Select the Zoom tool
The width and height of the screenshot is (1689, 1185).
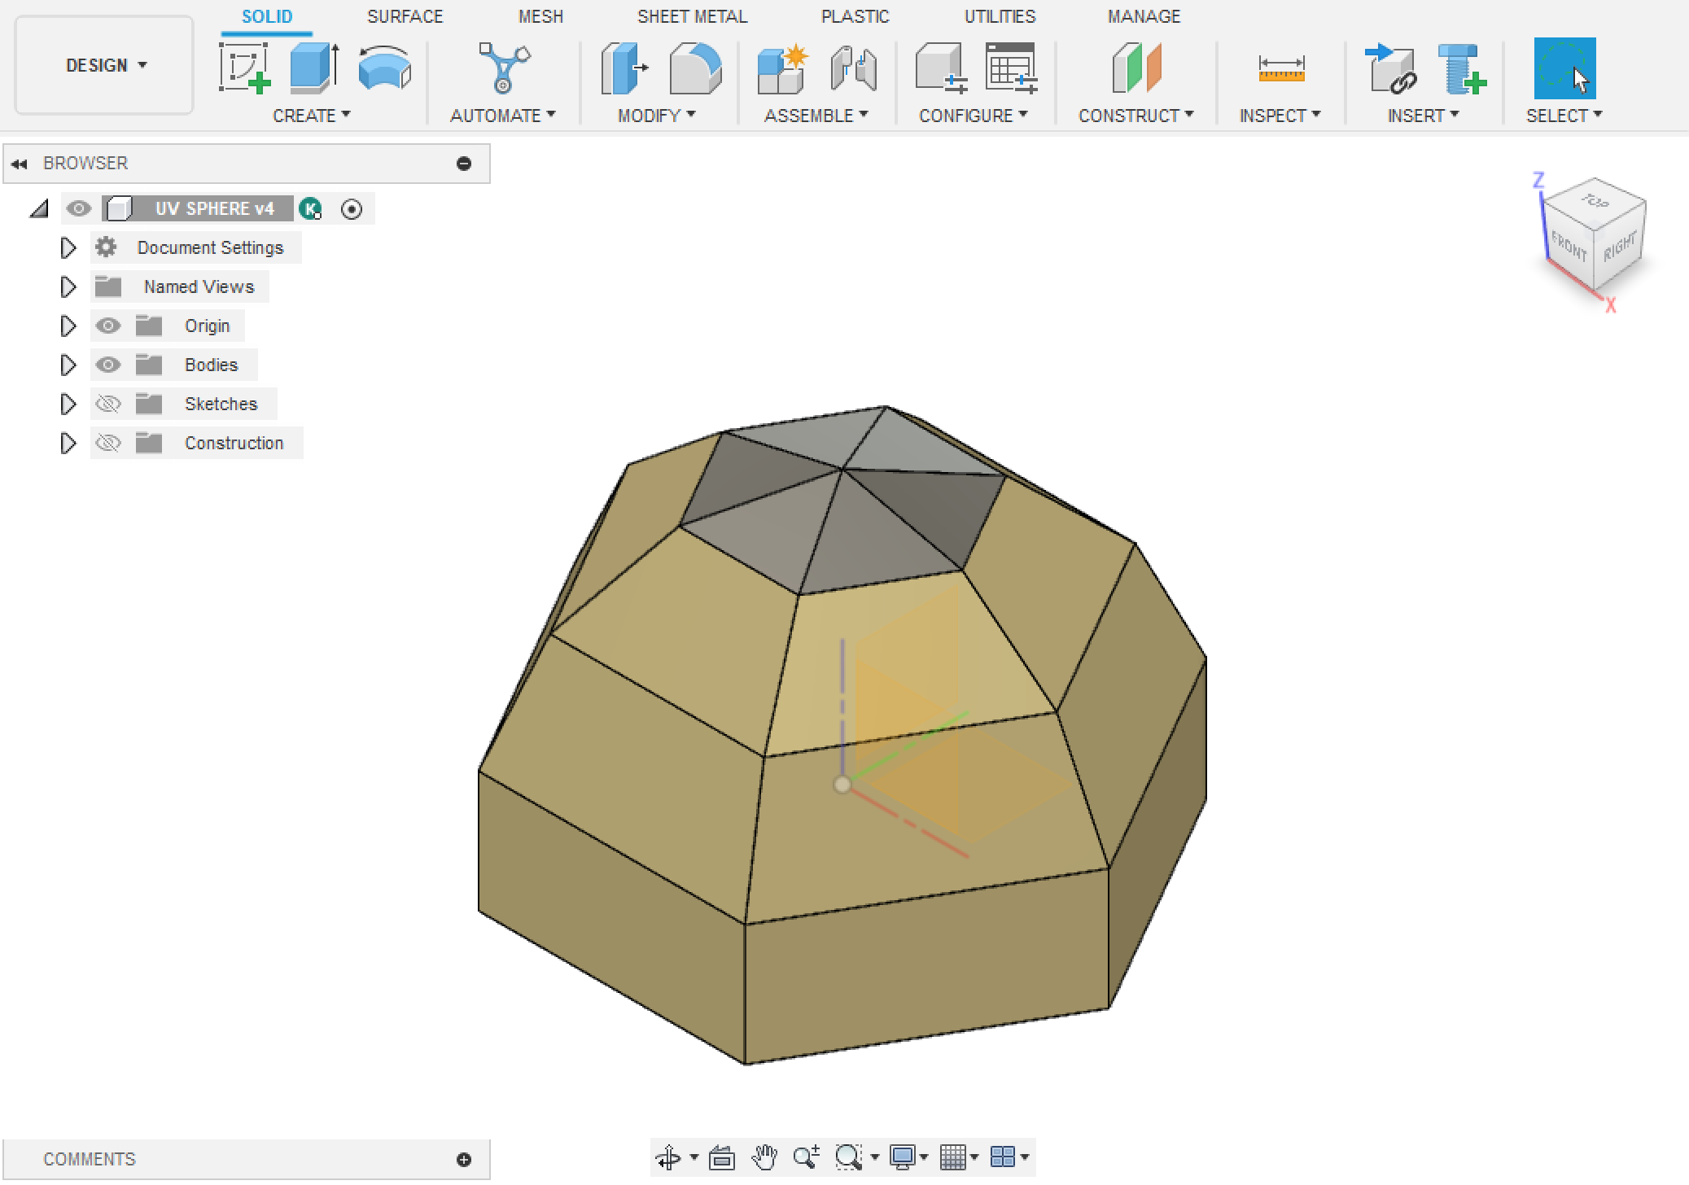(806, 1157)
